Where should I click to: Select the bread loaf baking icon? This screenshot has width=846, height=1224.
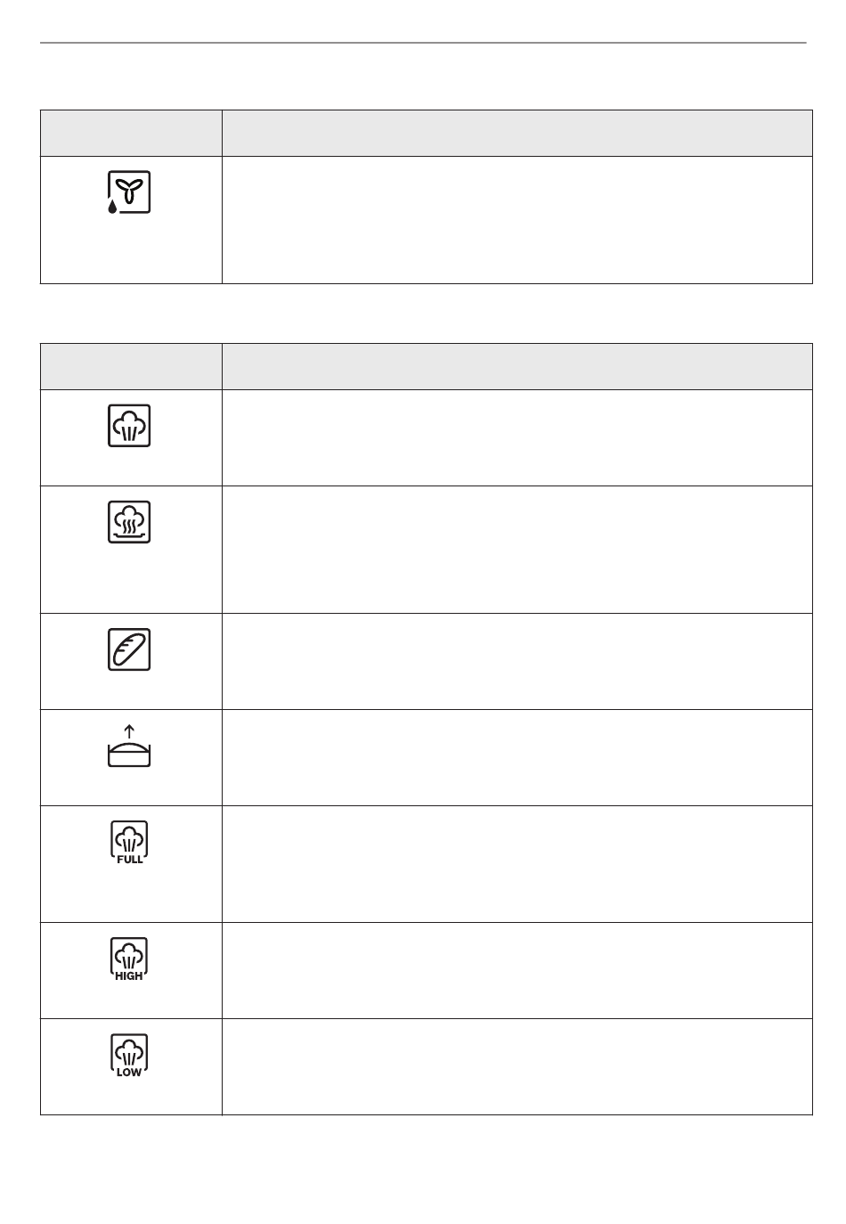[x=129, y=649]
